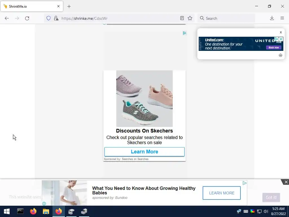Open the volume speaker tray icon

266,211
